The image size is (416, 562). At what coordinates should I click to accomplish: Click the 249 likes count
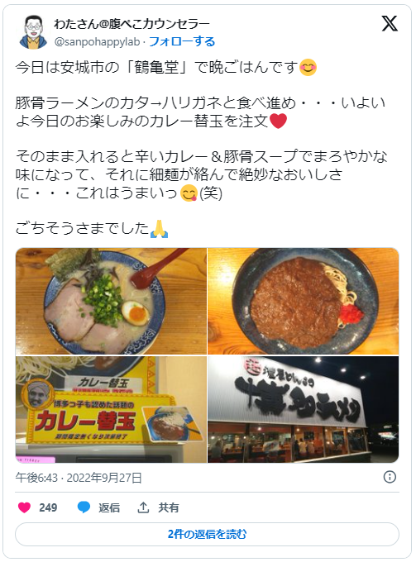click(x=48, y=508)
